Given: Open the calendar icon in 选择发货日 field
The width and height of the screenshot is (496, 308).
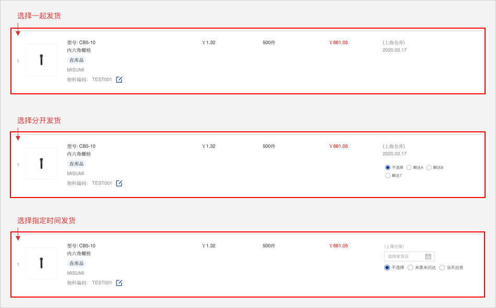Looking at the screenshot, I should pyautogui.click(x=428, y=256).
